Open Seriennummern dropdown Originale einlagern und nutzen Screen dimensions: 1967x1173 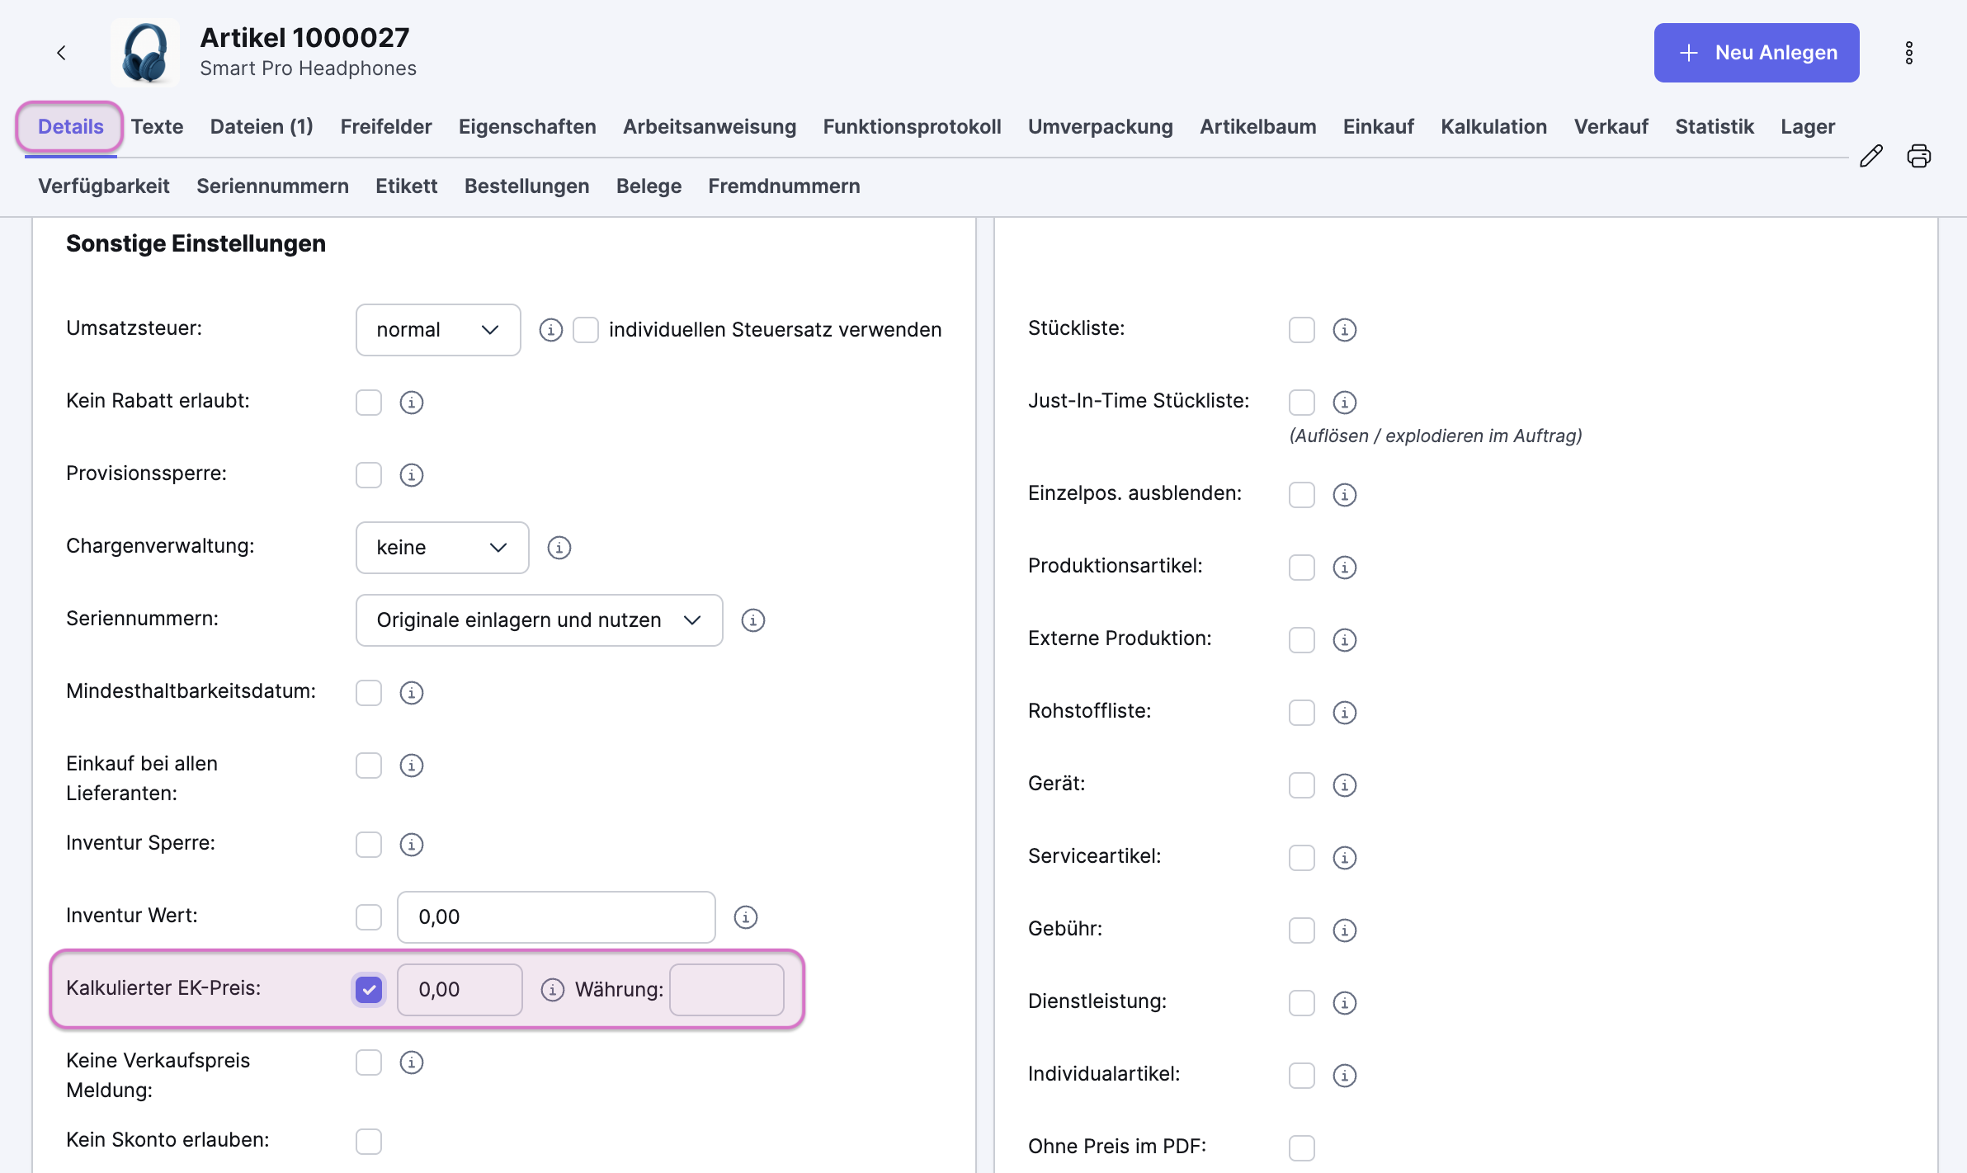[539, 620]
